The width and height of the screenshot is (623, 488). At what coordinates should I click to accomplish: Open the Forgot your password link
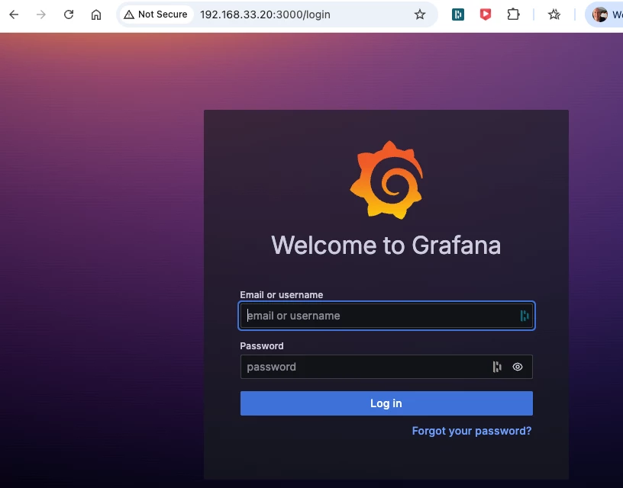tap(472, 431)
